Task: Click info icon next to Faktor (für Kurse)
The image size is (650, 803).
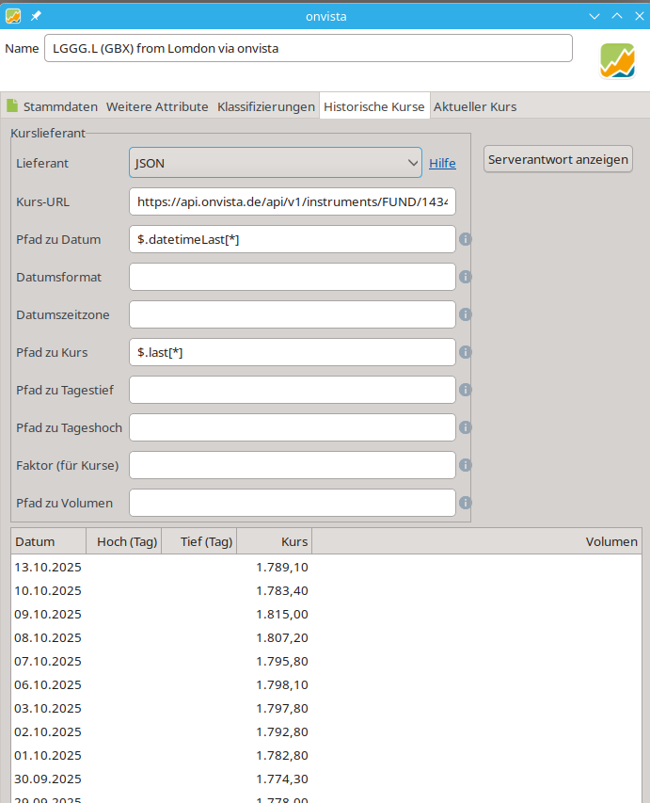Action: click(465, 465)
